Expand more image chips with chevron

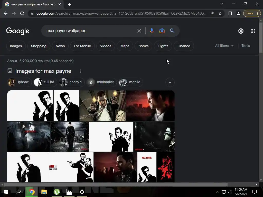pos(170,82)
